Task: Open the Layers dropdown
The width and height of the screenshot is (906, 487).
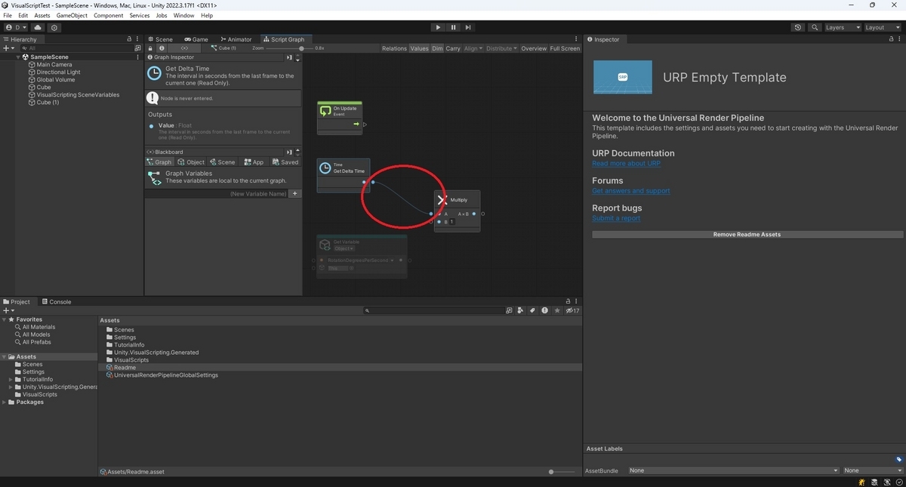Action: [x=842, y=27]
